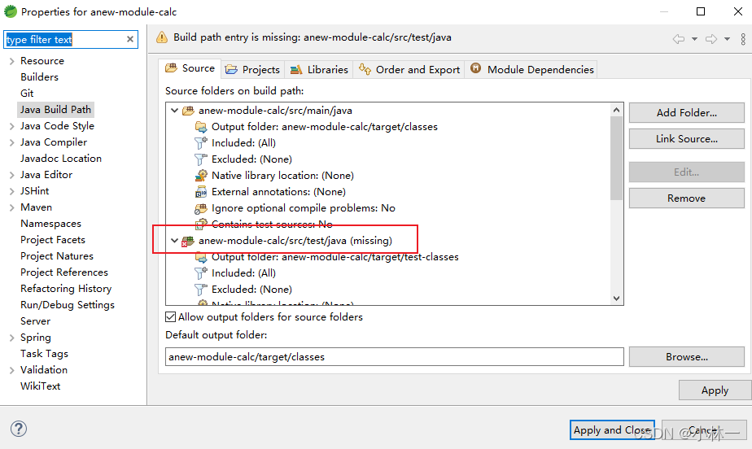Click the Browse... button

pyautogui.click(x=686, y=356)
